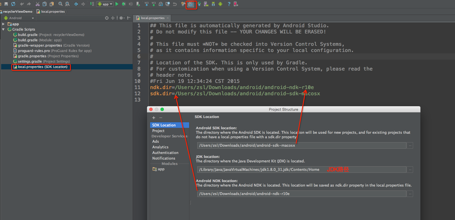455x220 pixels.
Task: Click the Sync Project with Gradle icon
Action: (x=199, y=4)
